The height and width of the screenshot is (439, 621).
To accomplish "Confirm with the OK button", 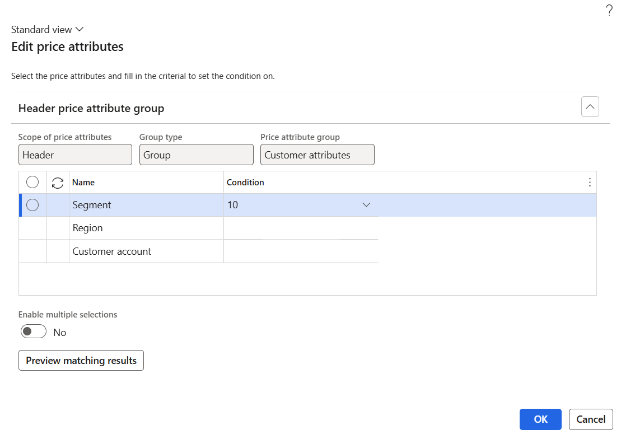I will 540,419.
